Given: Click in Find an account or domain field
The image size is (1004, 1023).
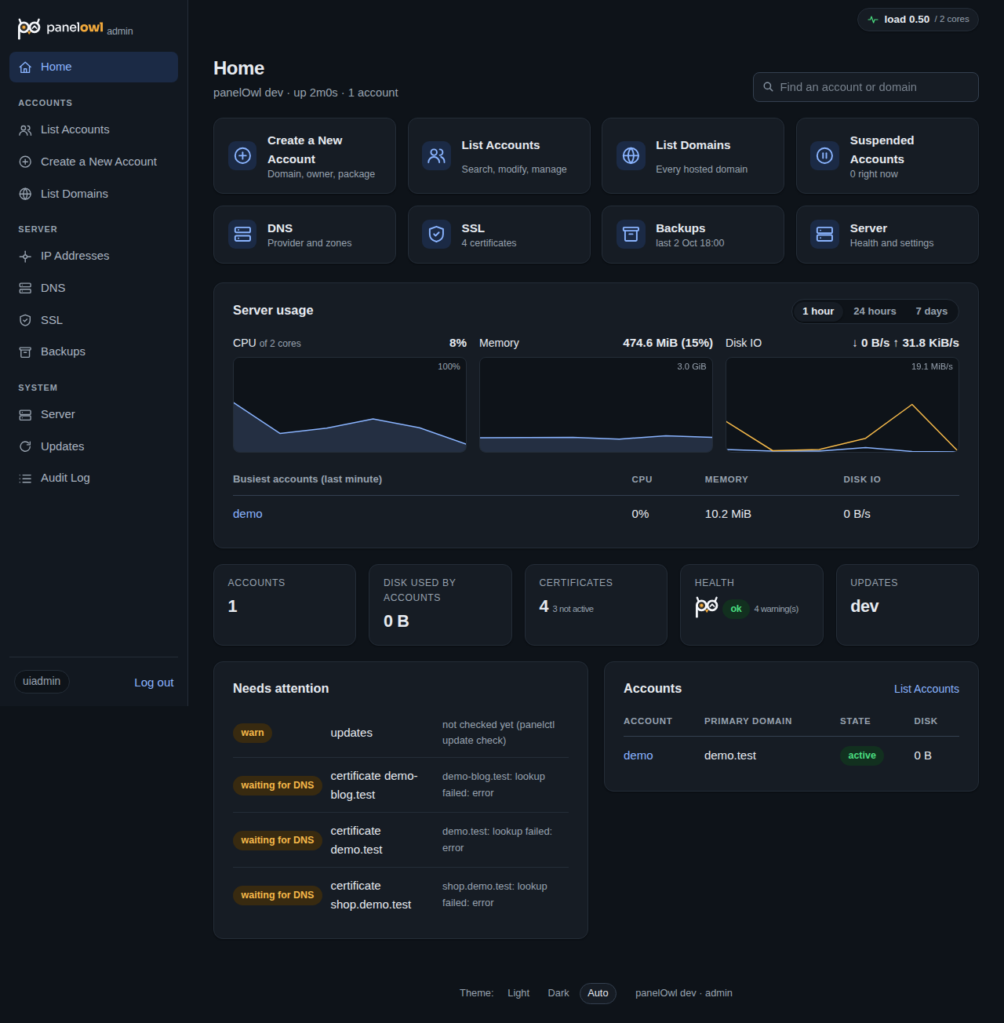Looking at the screenshot, I should point(866,87).
